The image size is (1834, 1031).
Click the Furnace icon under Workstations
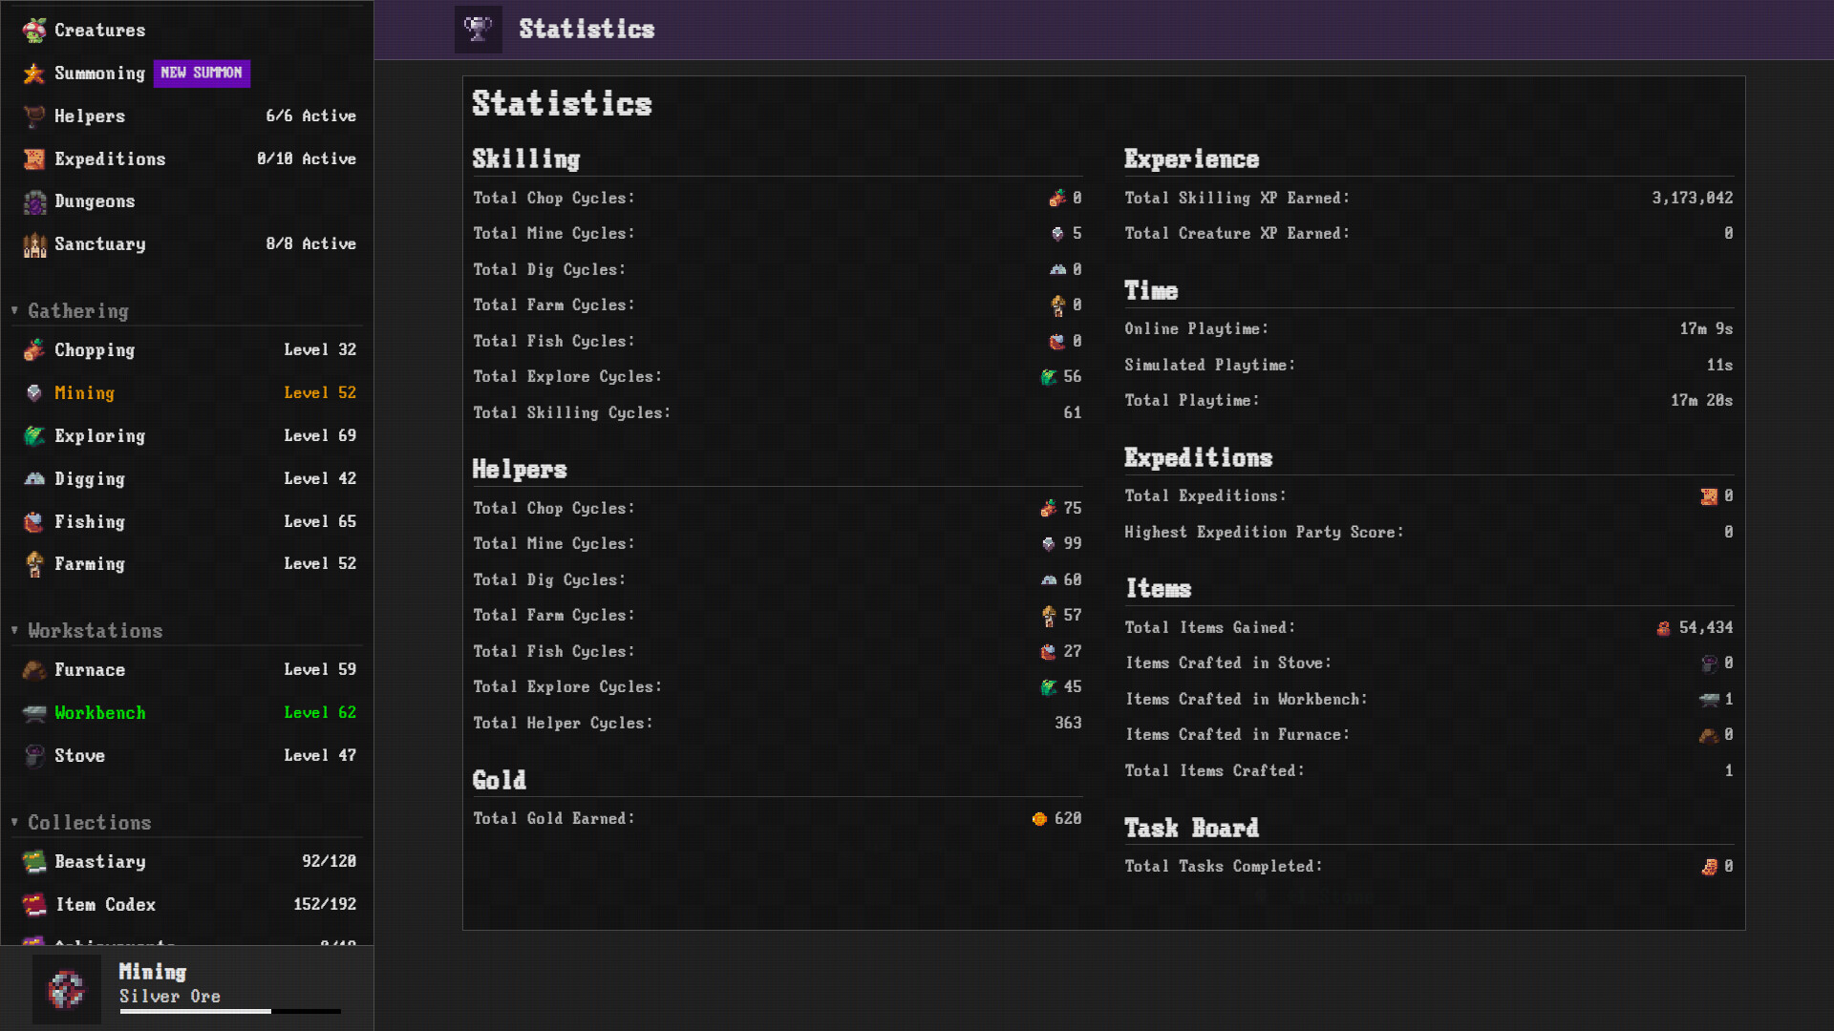click(x=34, y=669)
